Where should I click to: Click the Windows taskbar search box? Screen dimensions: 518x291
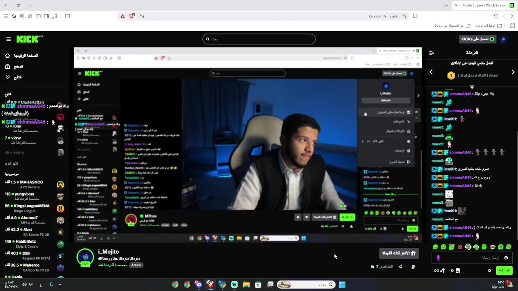pos(306,285)
